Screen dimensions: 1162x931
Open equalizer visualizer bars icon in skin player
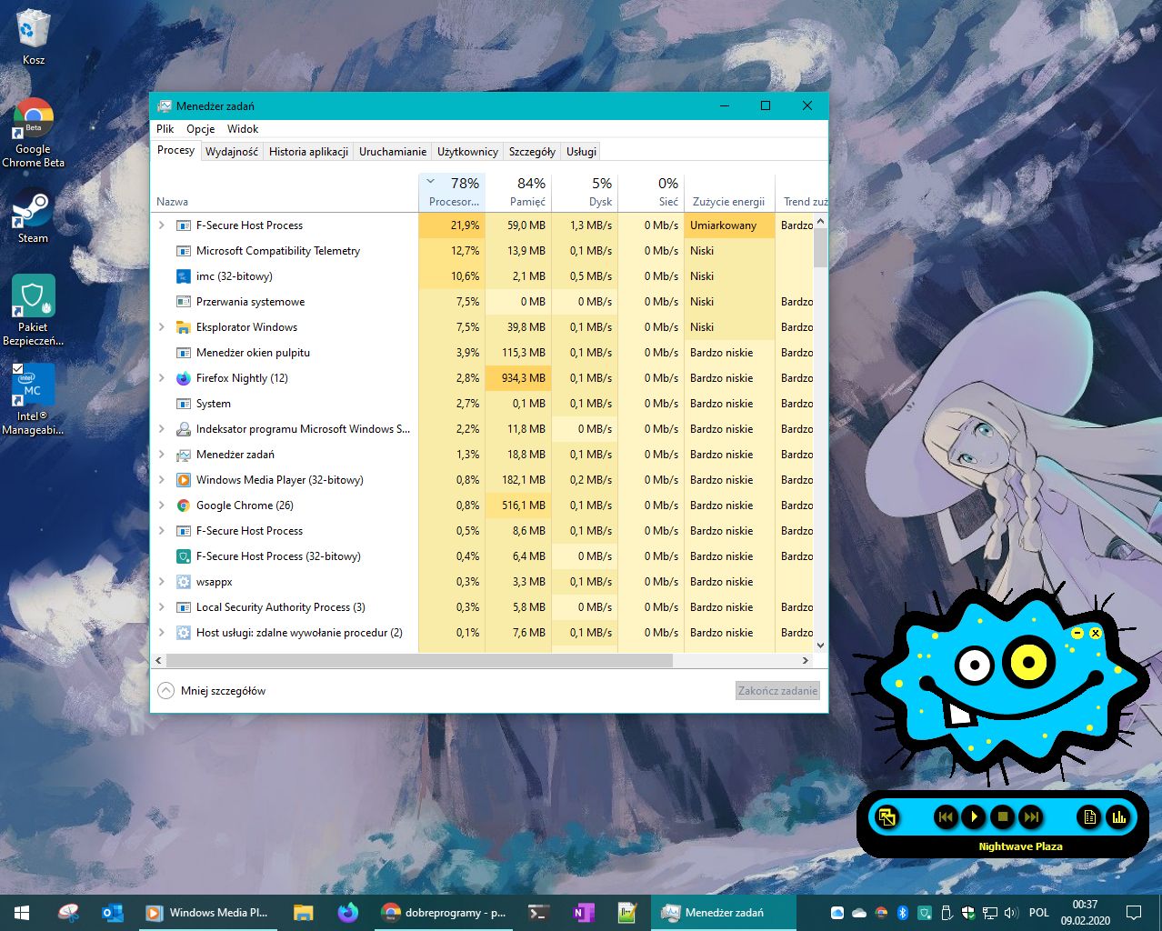coord(1118,816)
